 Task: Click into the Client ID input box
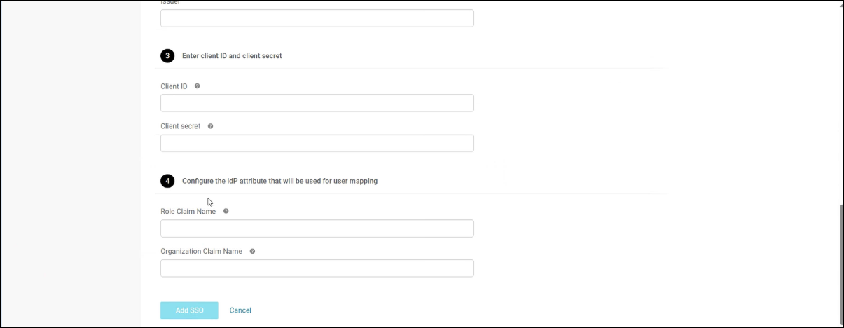coord(317,103)
